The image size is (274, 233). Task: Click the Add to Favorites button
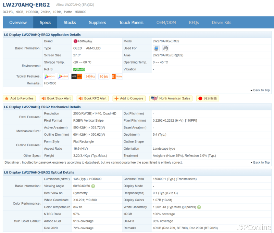coord(20,98)
